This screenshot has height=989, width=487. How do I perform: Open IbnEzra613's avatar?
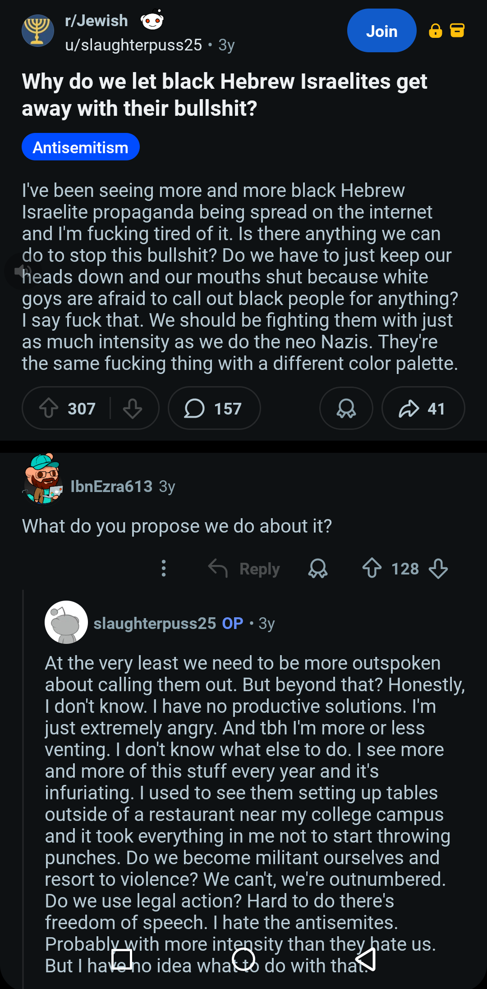pyautogui.click(x=42, y=479)
